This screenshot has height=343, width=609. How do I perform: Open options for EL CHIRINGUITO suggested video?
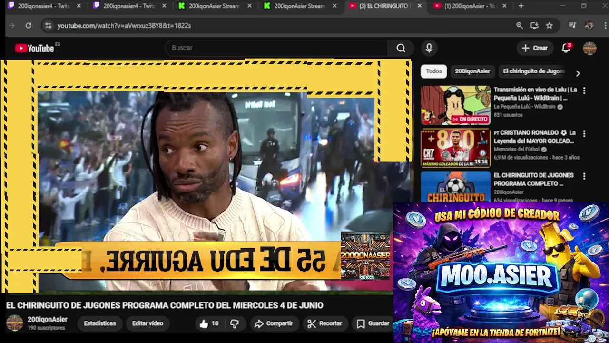click(584, 176)
